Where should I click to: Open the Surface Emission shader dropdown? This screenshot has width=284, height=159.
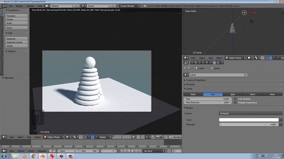tap(250, 114)
